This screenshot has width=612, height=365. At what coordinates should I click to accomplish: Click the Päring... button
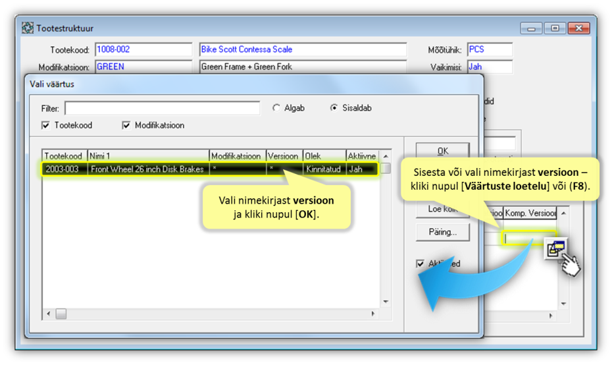click(442, 233)
